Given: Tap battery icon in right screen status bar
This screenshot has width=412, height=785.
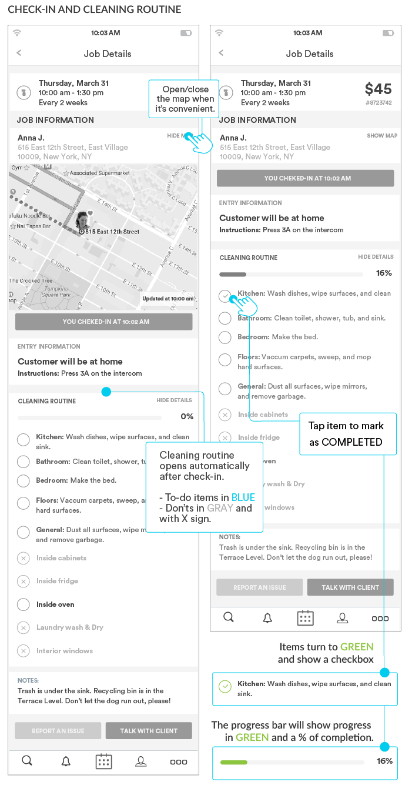Looking at the screenshot, I should pyautogui.click(x=388, y=32).
